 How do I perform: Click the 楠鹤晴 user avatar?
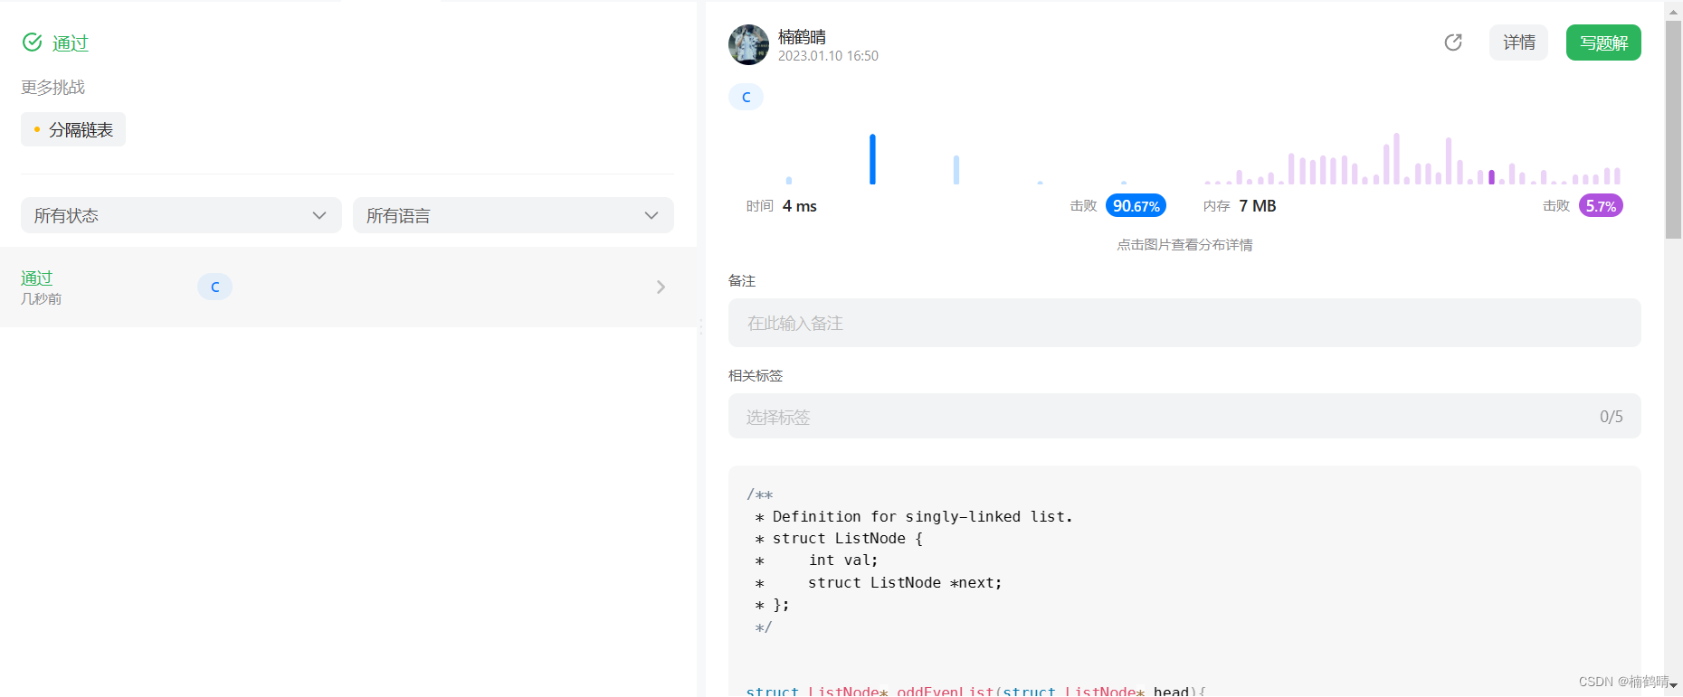748,44
